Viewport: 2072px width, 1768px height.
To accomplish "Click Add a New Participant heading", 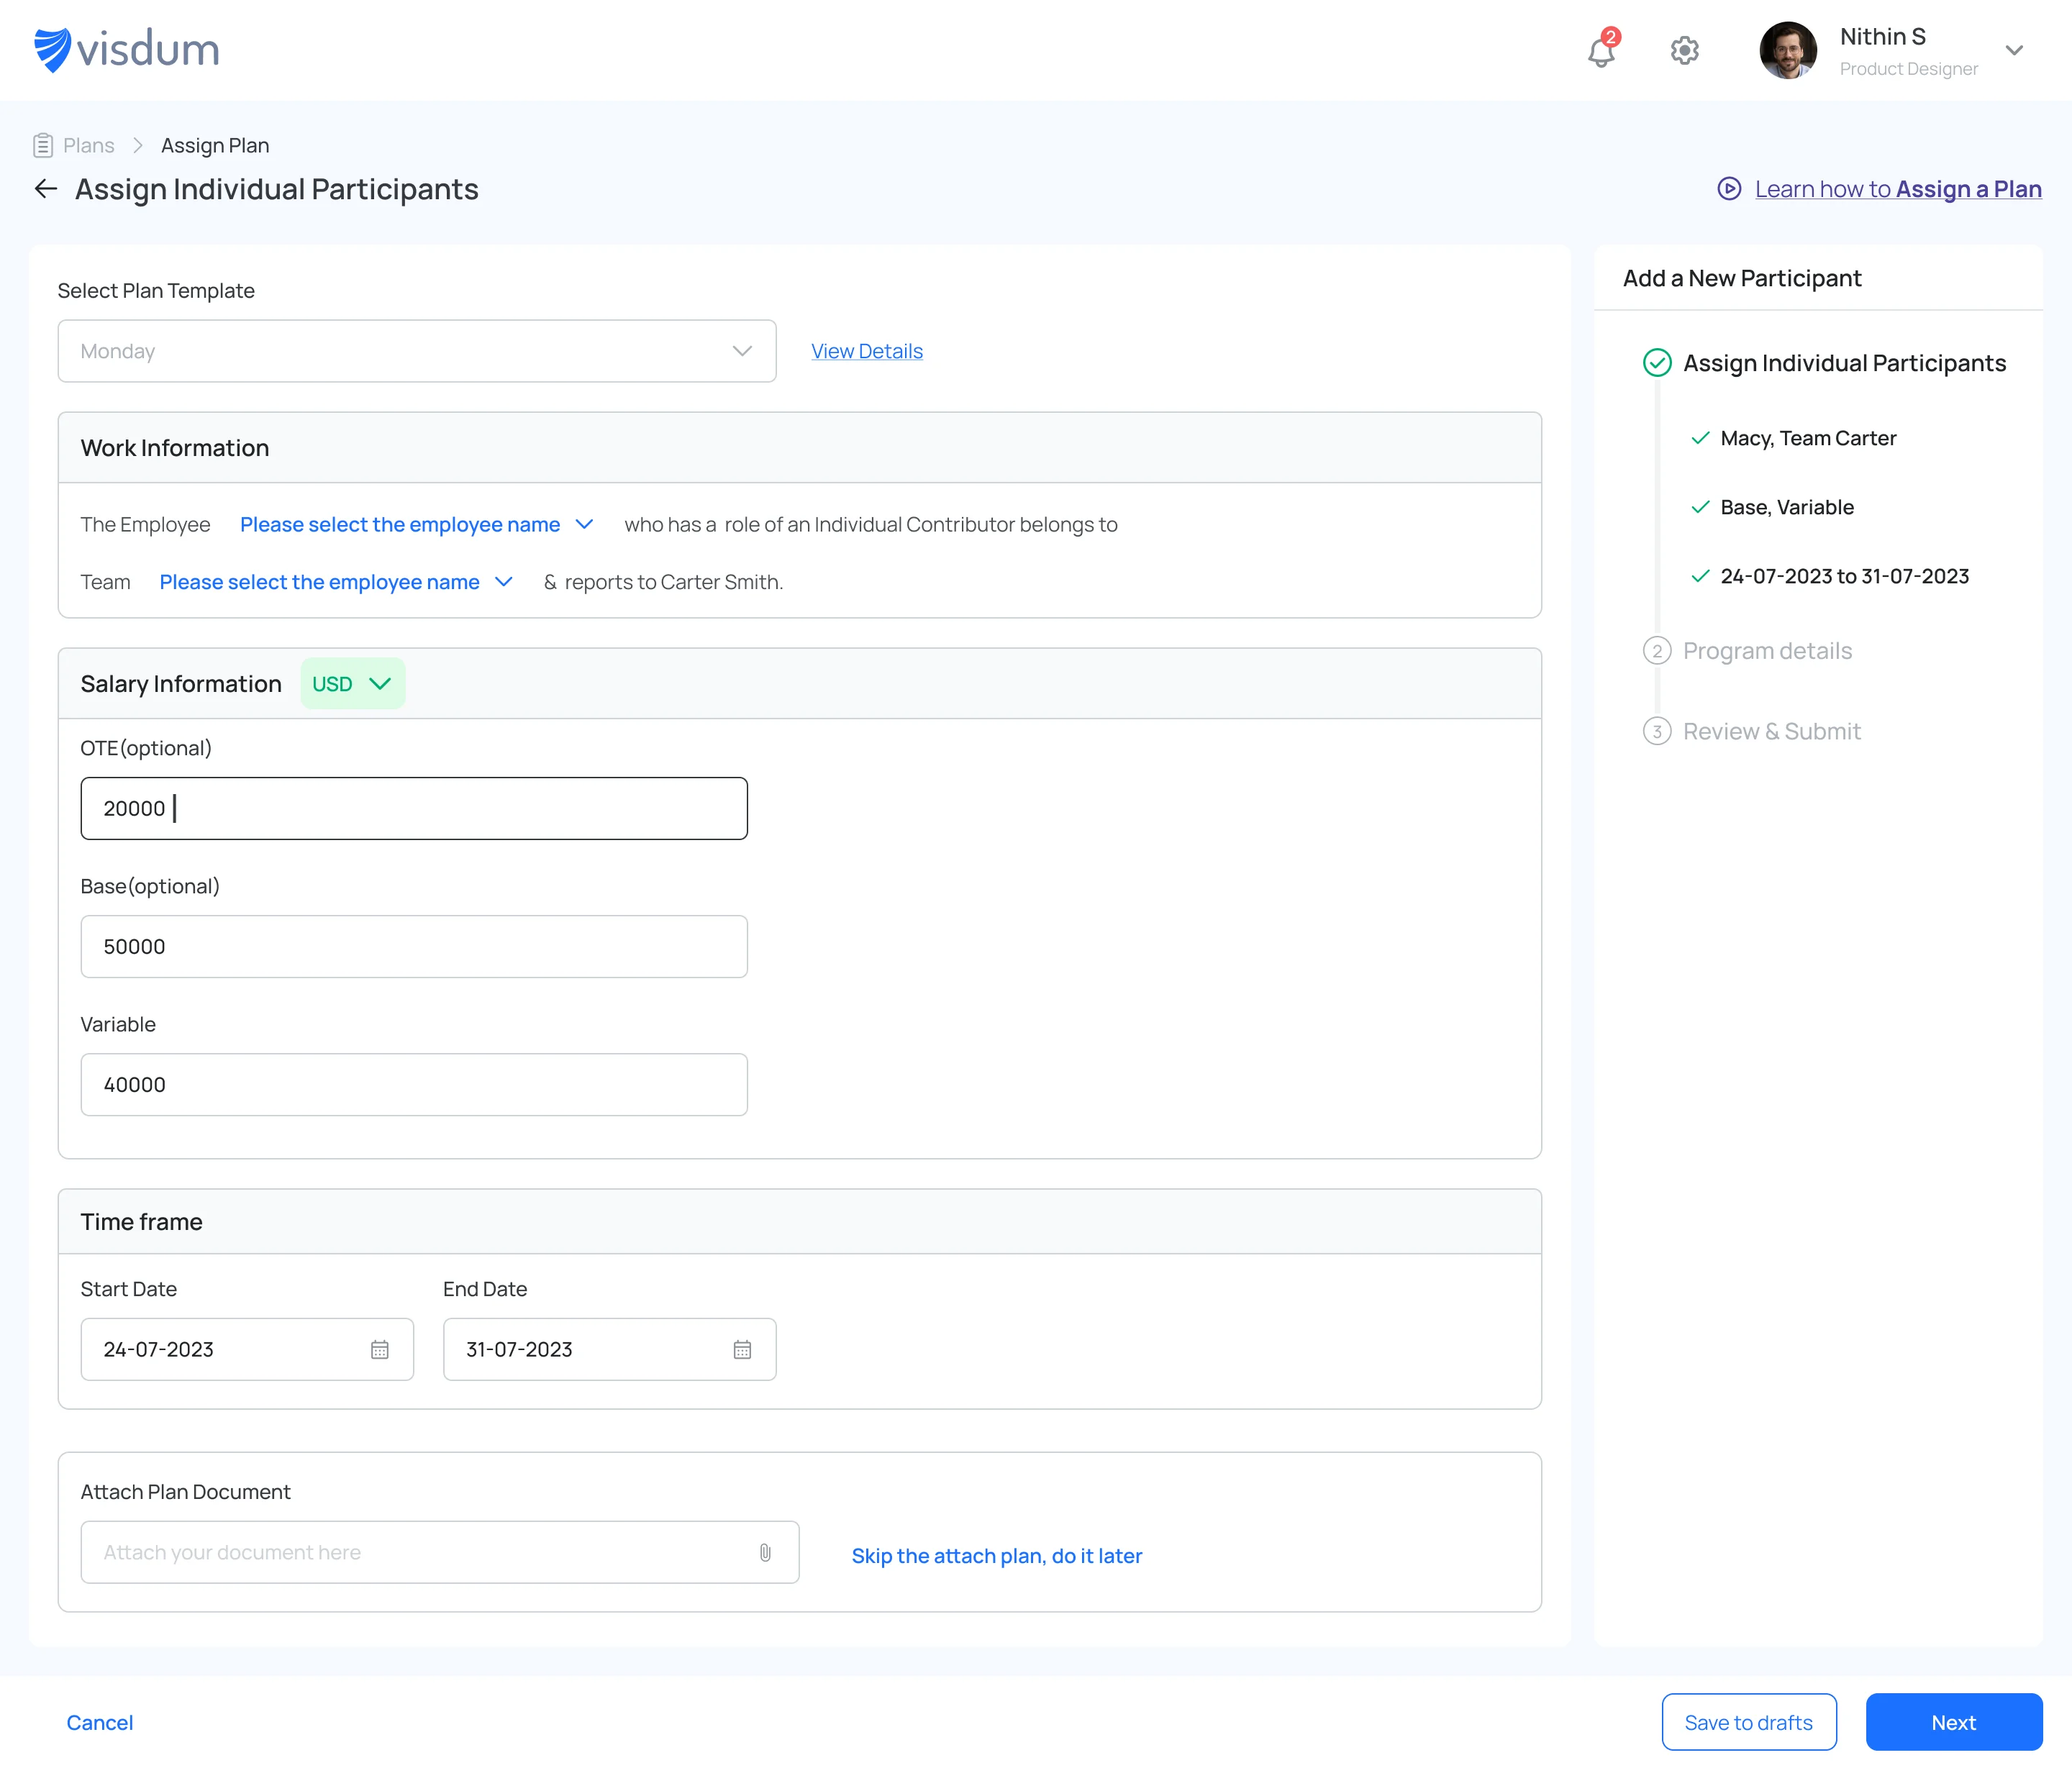I will pos(1742,278).
